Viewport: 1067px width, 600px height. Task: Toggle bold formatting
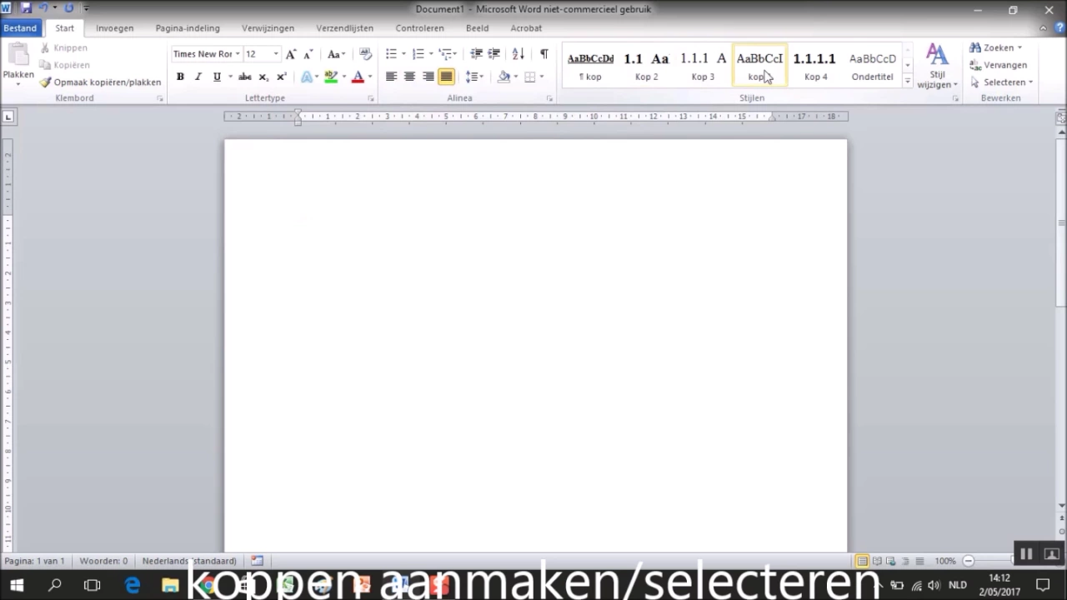[x=180, y=77]
